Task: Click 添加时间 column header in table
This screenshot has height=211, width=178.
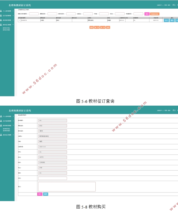Action: (x=156, y=18)
